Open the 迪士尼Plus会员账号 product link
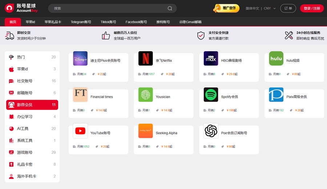The image size is (327, 189). coord(105,60)
